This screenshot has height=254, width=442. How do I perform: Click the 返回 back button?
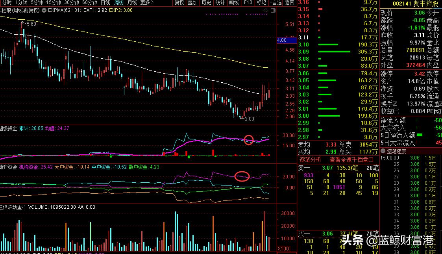[x=289, y=3]
